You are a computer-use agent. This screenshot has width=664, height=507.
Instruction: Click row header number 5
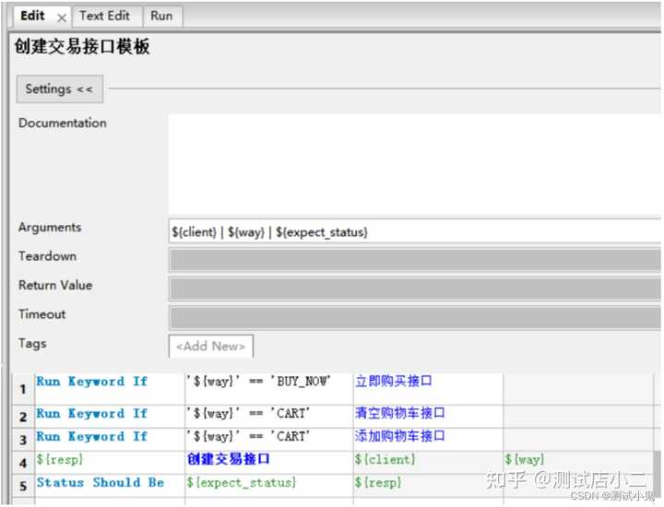(23, 486)
